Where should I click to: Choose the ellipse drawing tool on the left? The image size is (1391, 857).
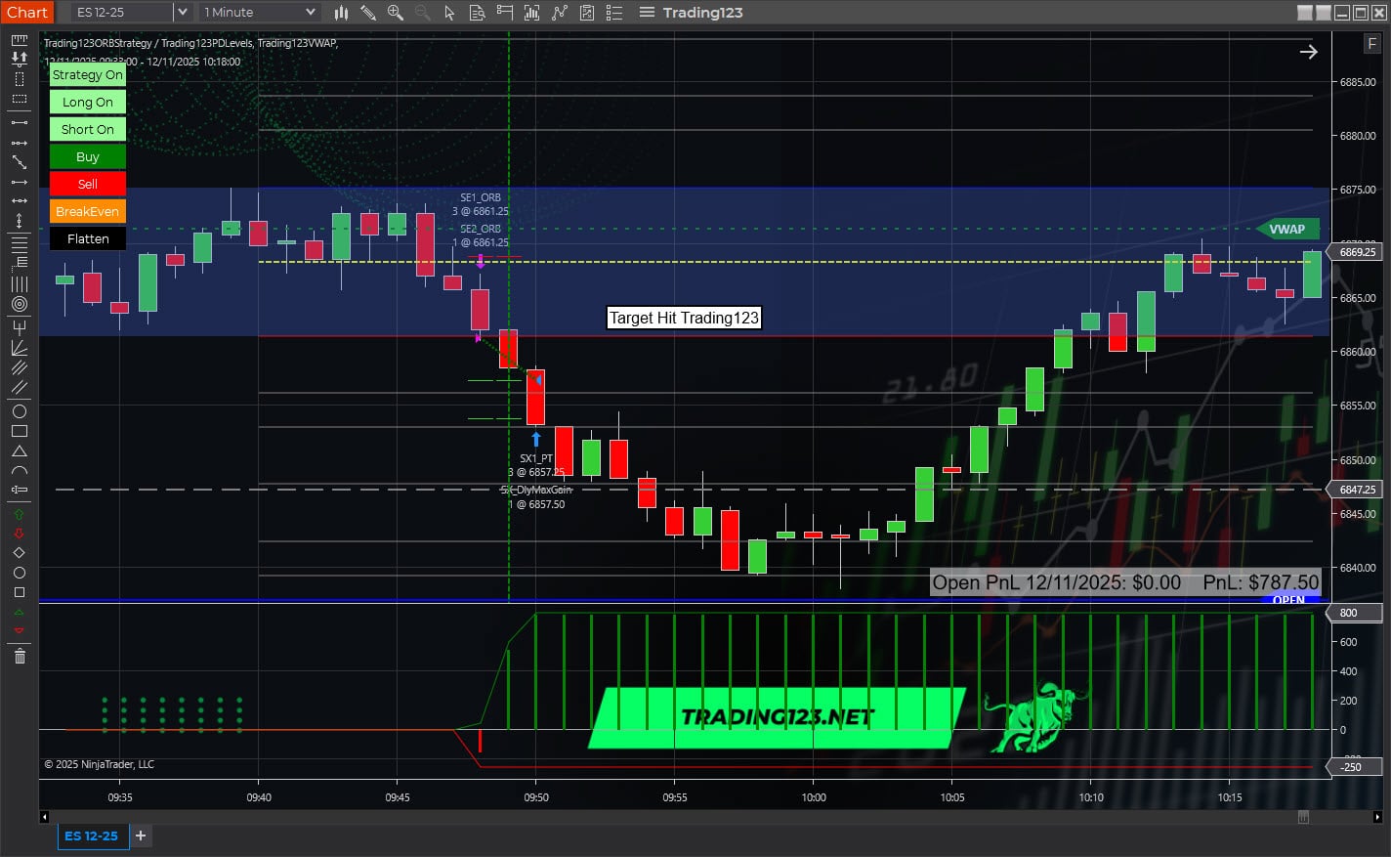click(x=20, y=412)
